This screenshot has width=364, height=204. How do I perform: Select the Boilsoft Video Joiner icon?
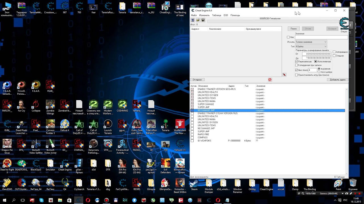tap(50, 146)
